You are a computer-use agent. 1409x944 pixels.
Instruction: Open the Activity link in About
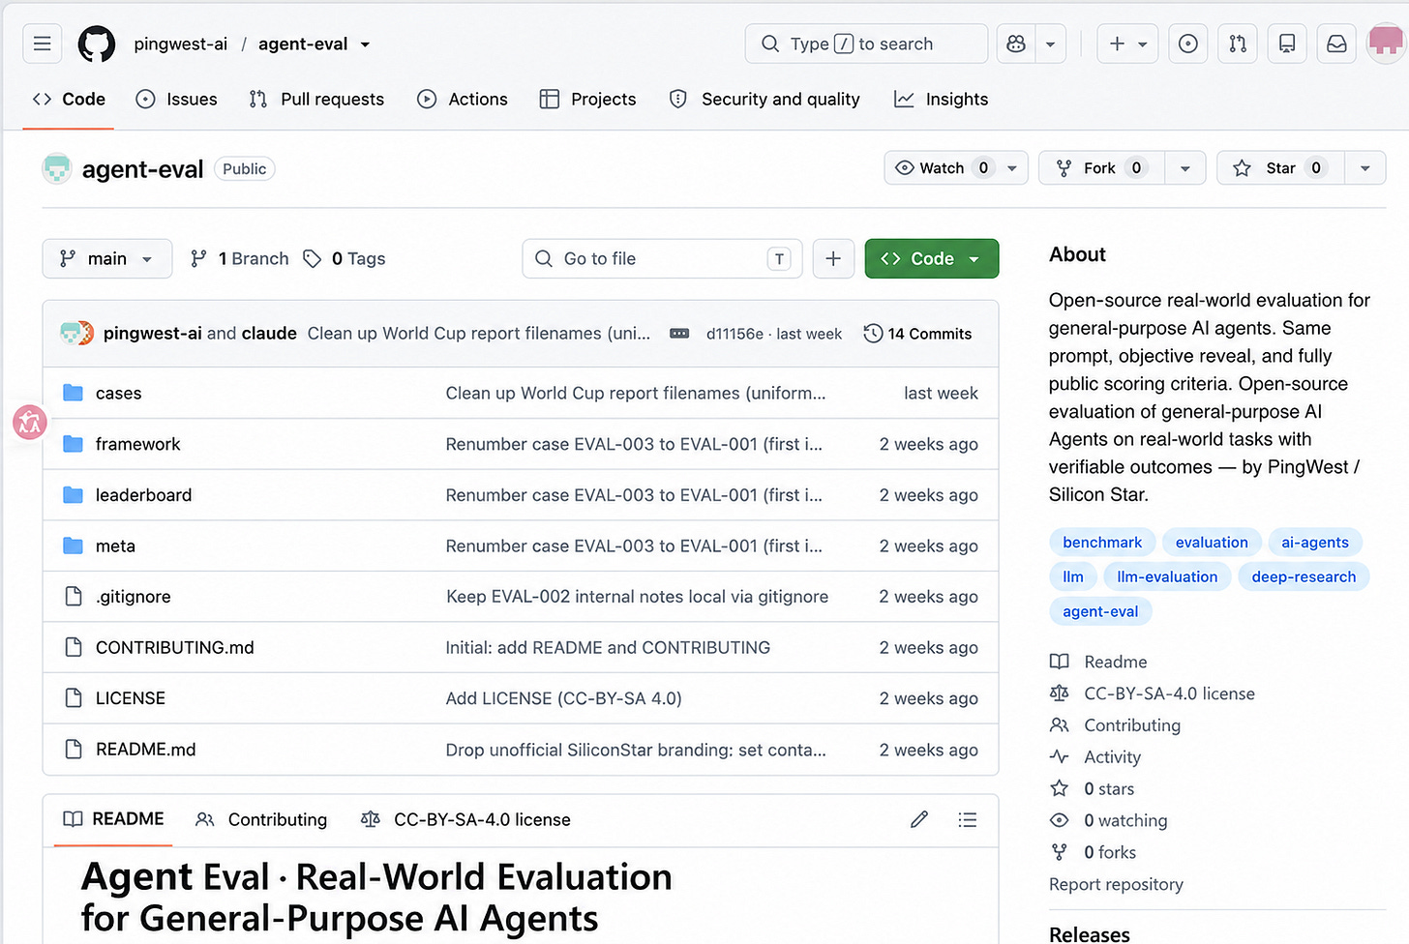(1096, 757)
